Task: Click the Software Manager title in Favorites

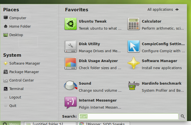Action: coord(159,61)
